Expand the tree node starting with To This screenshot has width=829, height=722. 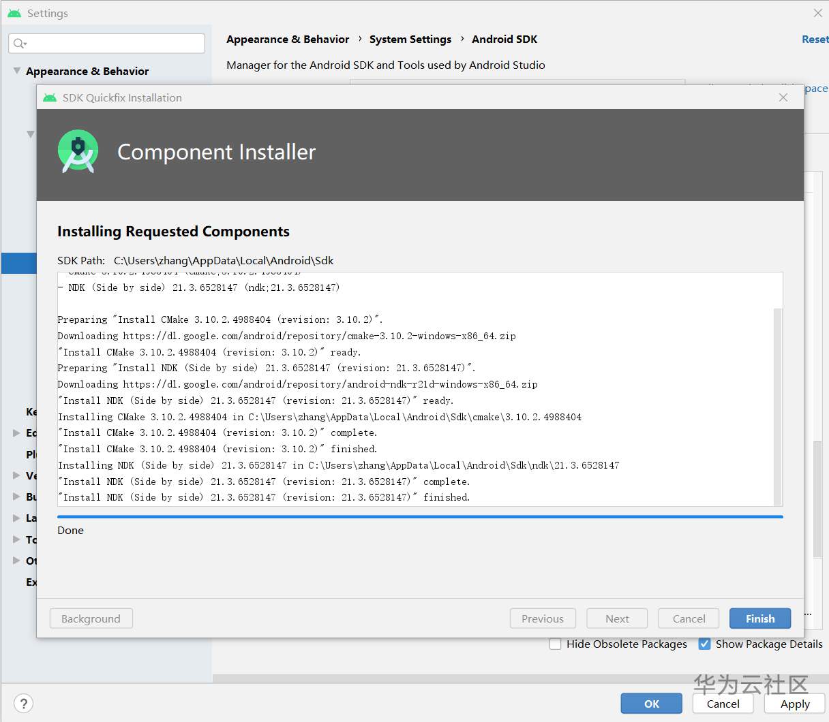[16, 539]
